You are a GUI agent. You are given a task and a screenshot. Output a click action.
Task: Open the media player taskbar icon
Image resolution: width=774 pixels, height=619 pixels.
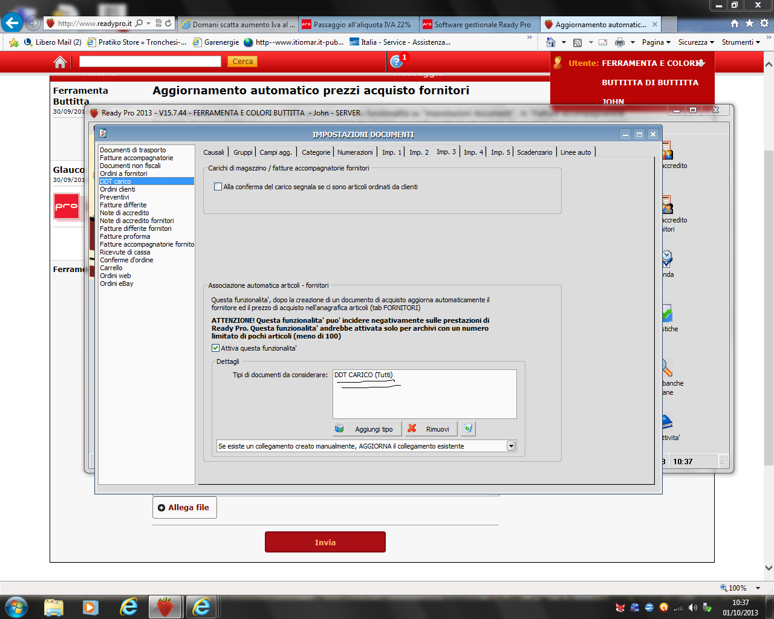[91, 607]
